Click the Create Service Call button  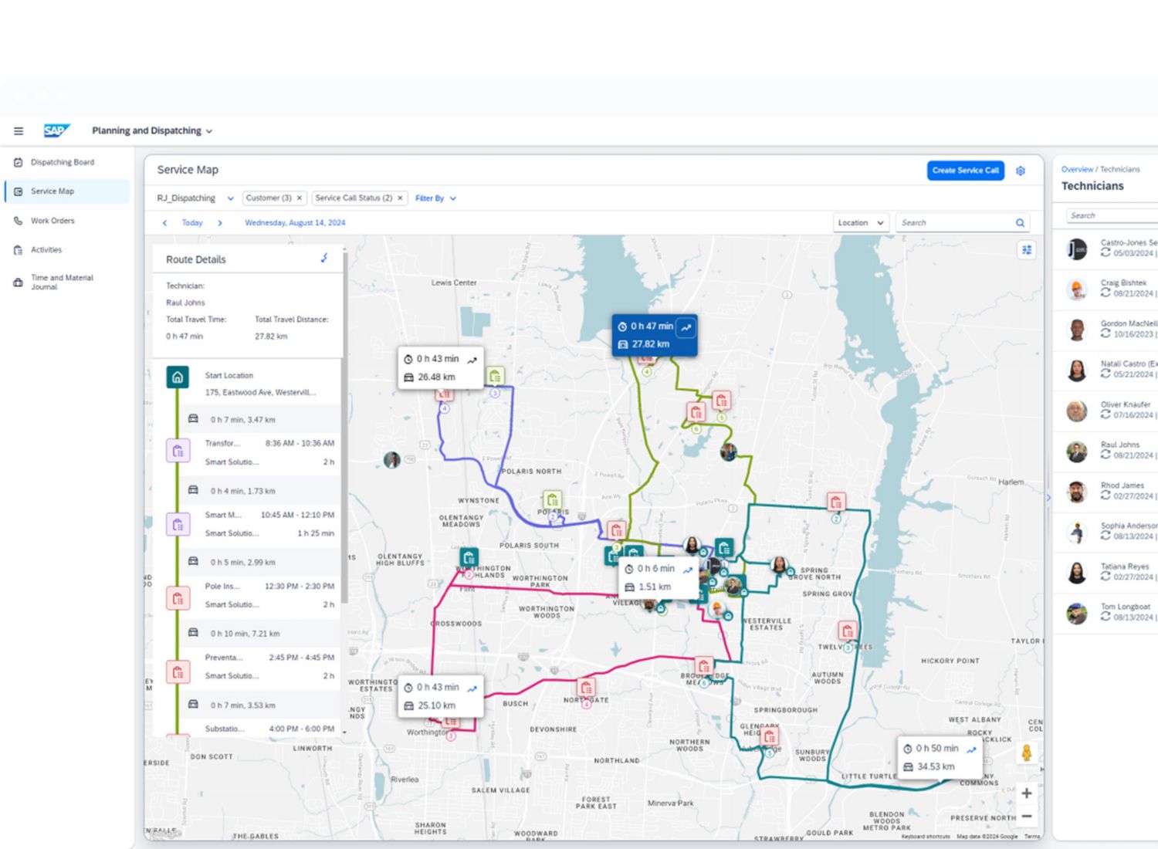pos(965,171)
